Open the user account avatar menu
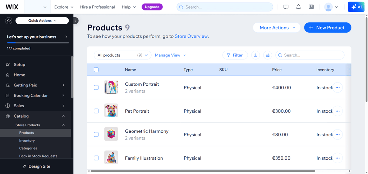 (x=331, y=7)
